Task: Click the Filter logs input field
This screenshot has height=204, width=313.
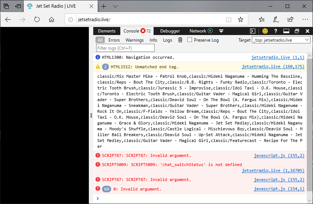Action: (x=125, y=48)
